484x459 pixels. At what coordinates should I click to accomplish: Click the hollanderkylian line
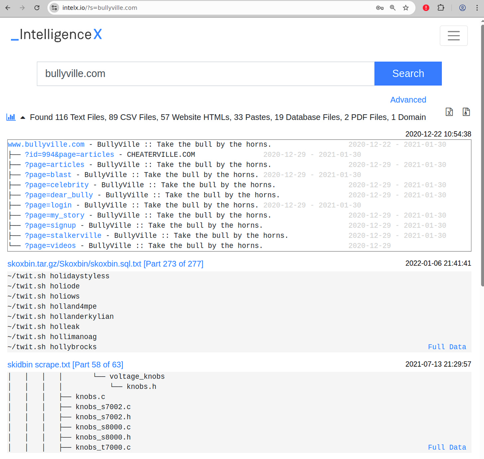point(60,317)
